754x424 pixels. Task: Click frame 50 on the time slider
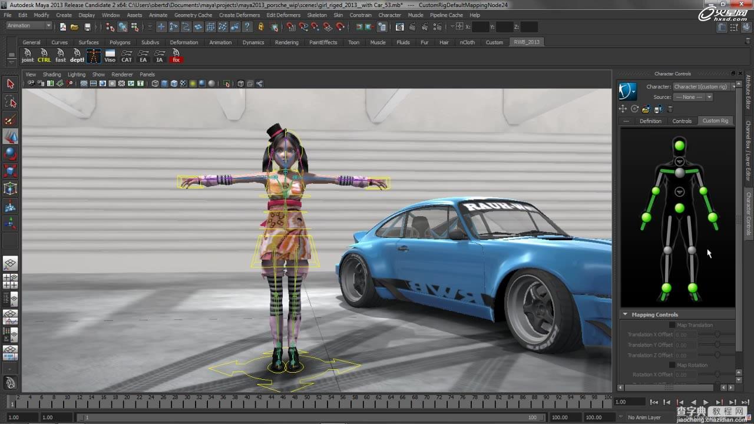pos(307,402)
